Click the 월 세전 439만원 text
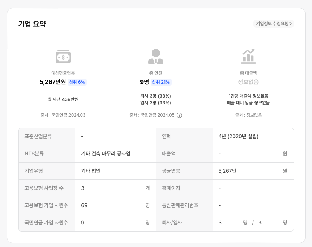This screenshot has width=312, height=247. point(63,99)
